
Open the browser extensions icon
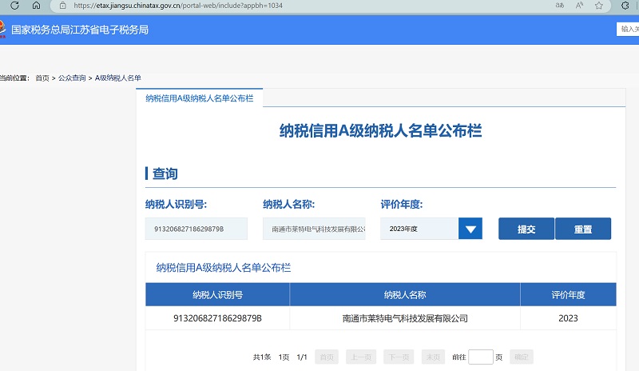point(625,6)
